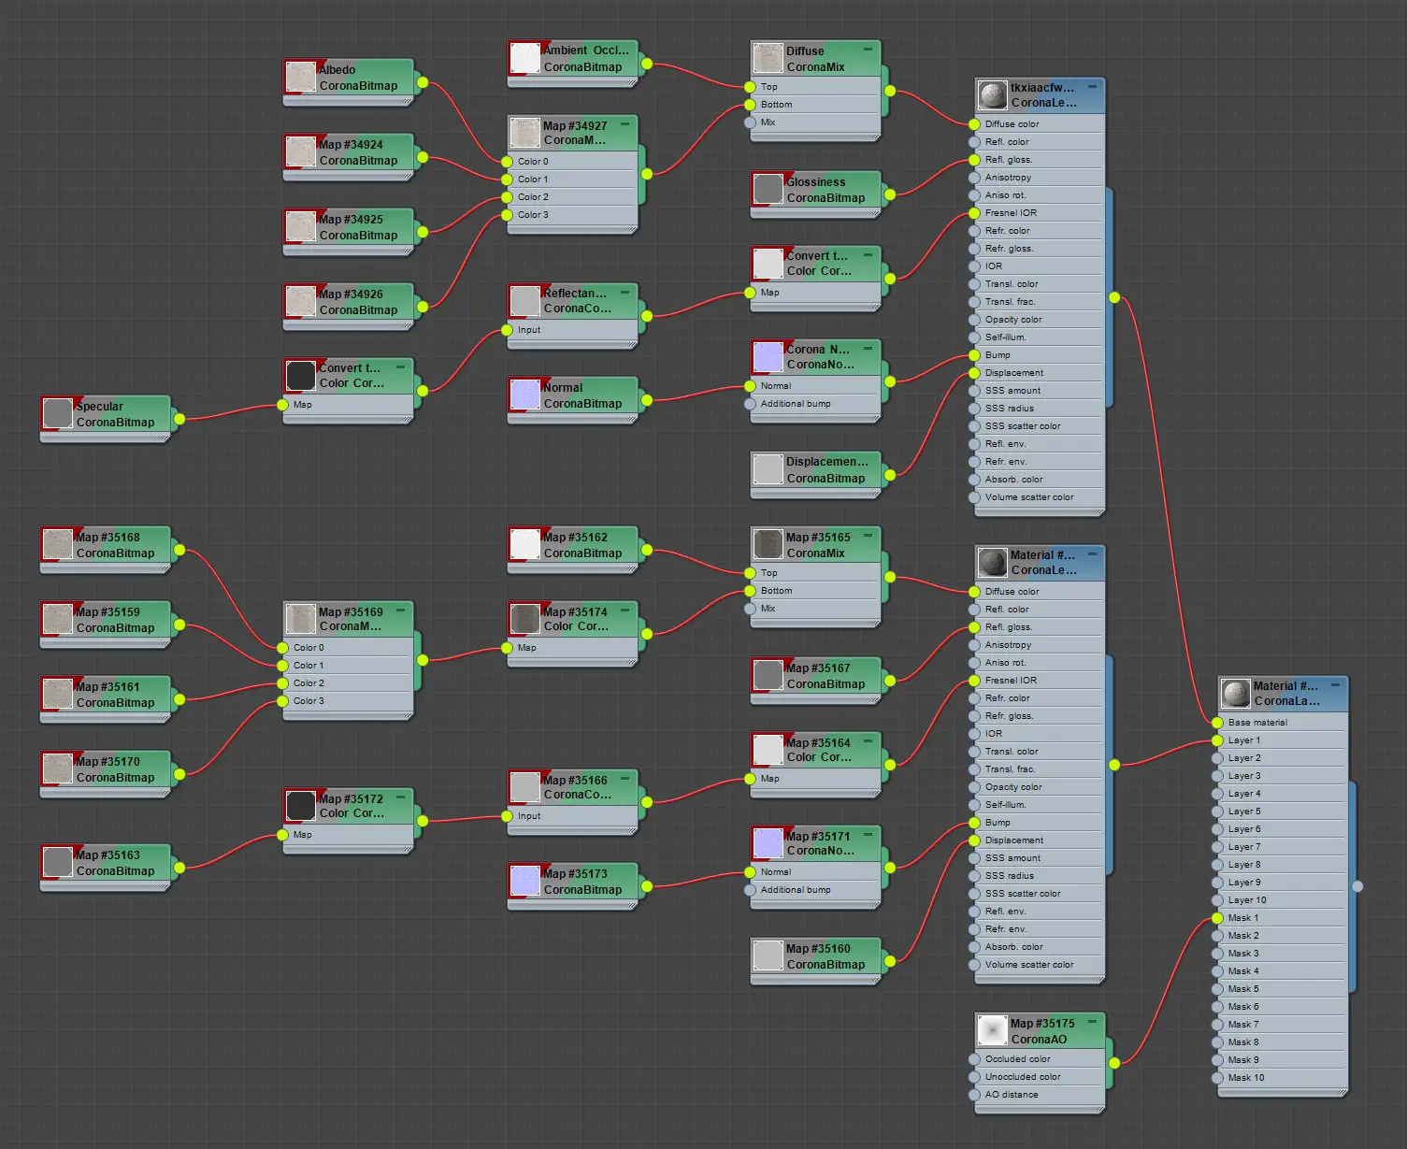Select the purple Corona Normal map preview icon
The image size is (1407, 1149).
click(x=768, y=356)
